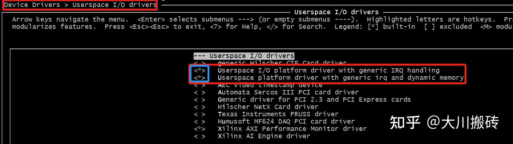Toggle Userspace I/O platform driver with generic IRQ checkbox
Screen dimensions: 513x144
(x=199, y=70)
